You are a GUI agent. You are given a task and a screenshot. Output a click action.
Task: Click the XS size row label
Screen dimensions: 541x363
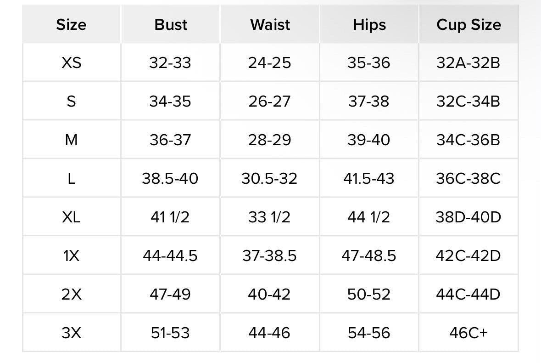point(72,63)
